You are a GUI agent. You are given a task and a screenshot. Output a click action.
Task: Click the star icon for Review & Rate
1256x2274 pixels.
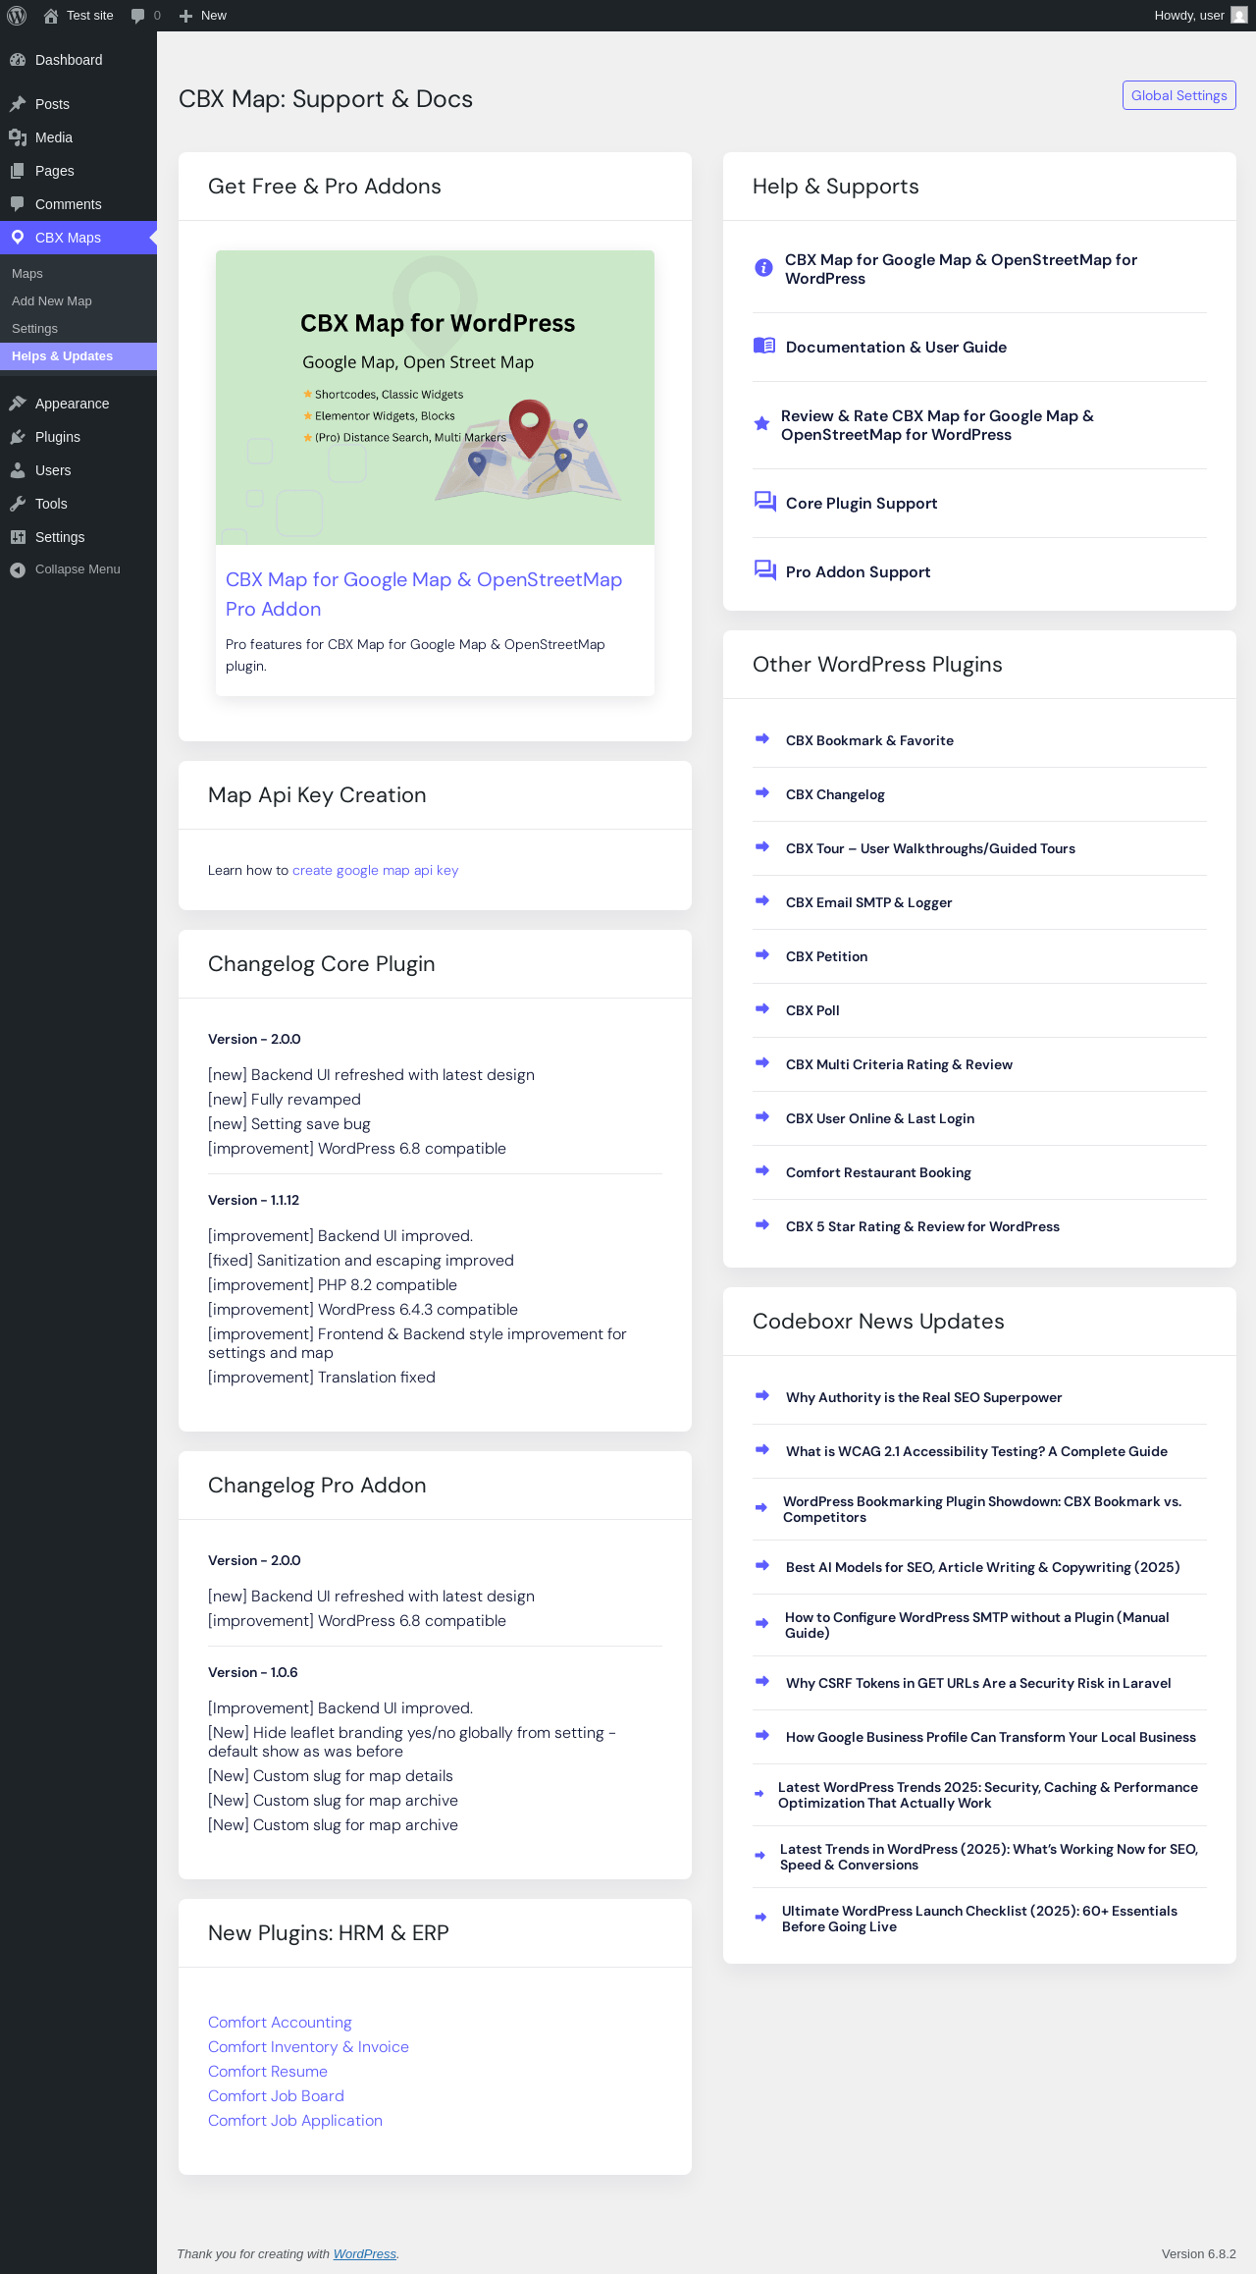coord(761,424)
